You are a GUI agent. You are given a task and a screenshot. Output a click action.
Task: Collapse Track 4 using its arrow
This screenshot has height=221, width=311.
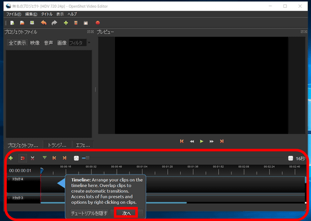[9, 179]
